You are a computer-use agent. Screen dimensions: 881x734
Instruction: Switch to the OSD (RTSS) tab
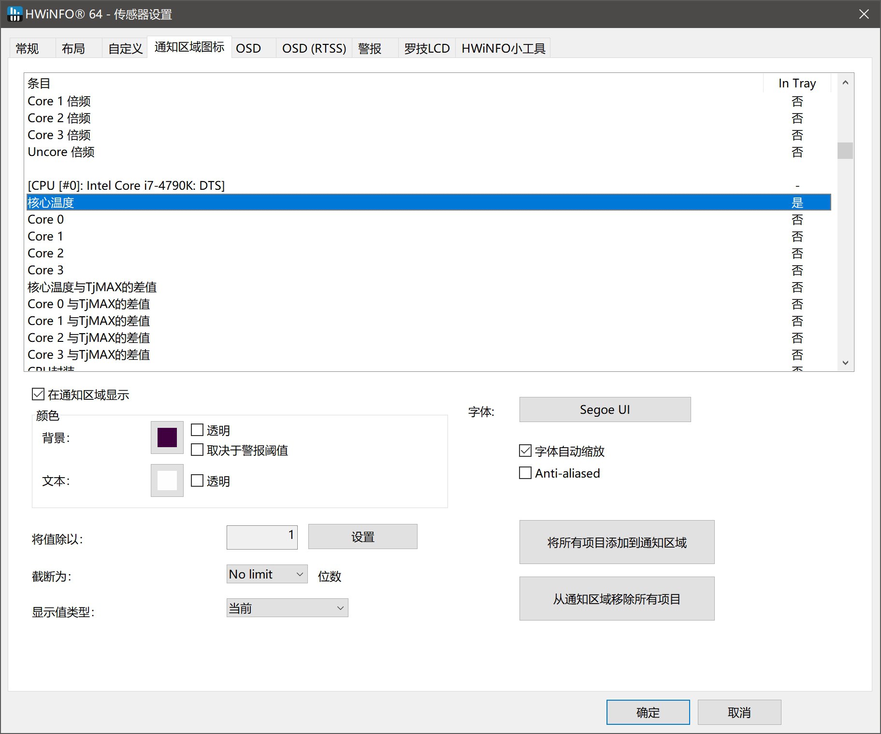[314, 48]
